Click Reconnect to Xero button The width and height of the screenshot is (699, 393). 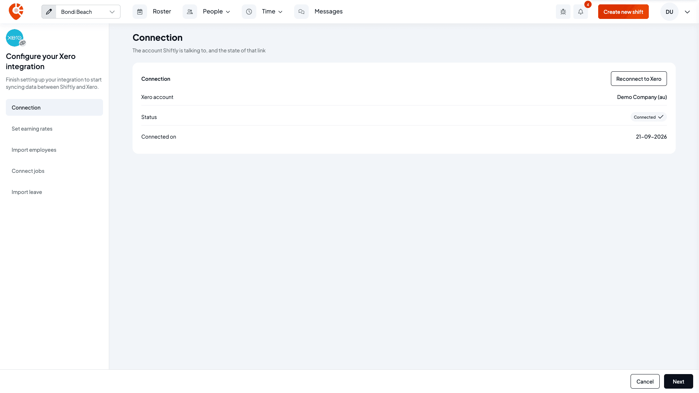point(639,79)
